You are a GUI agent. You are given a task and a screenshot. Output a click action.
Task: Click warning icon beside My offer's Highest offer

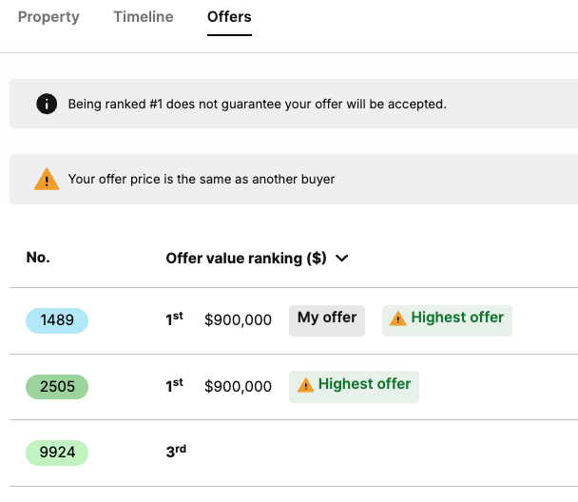click(397, 319)
